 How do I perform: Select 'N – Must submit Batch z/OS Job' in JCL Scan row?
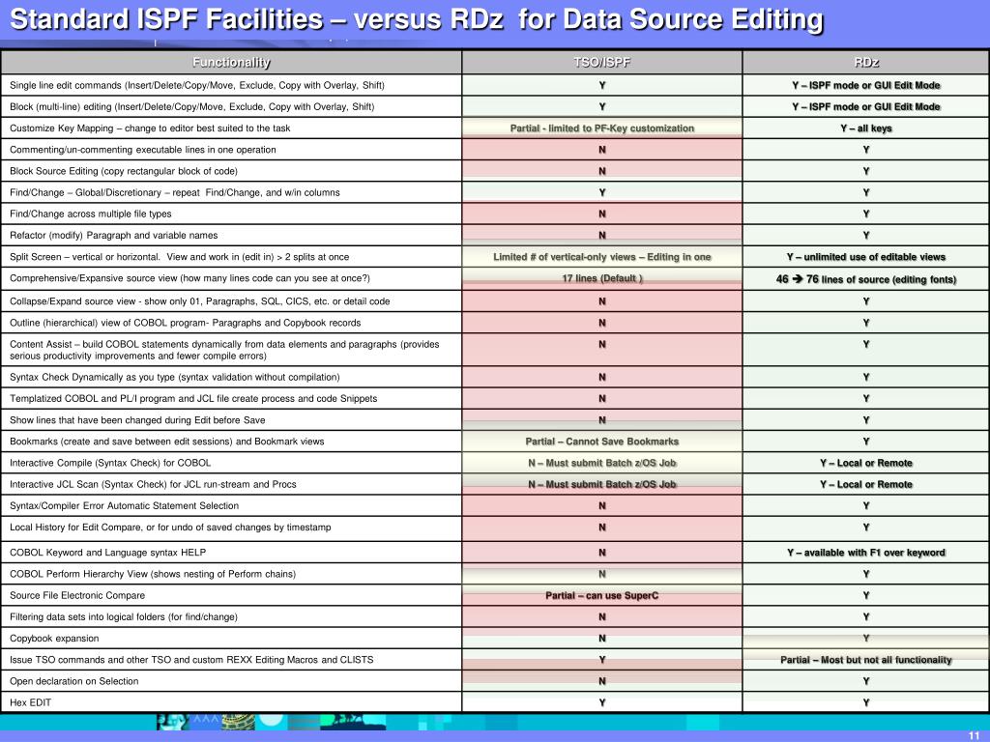coord(601,485)
